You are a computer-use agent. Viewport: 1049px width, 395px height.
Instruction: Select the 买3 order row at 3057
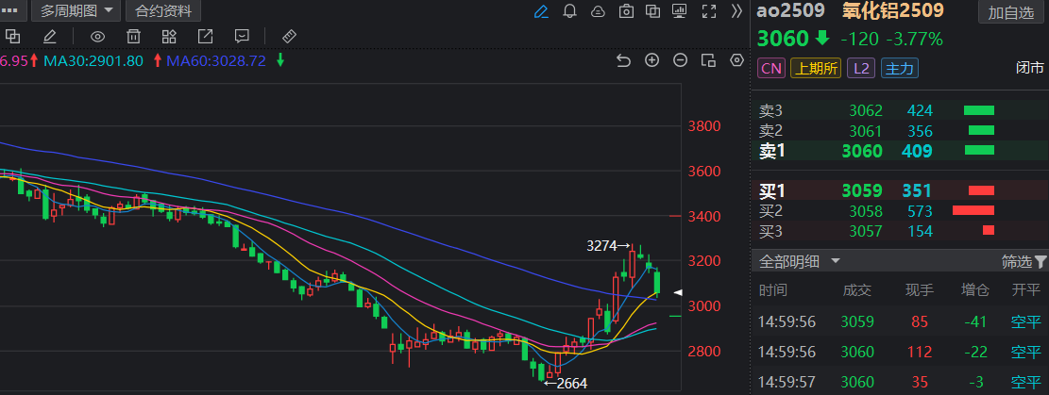coord(900,231)
